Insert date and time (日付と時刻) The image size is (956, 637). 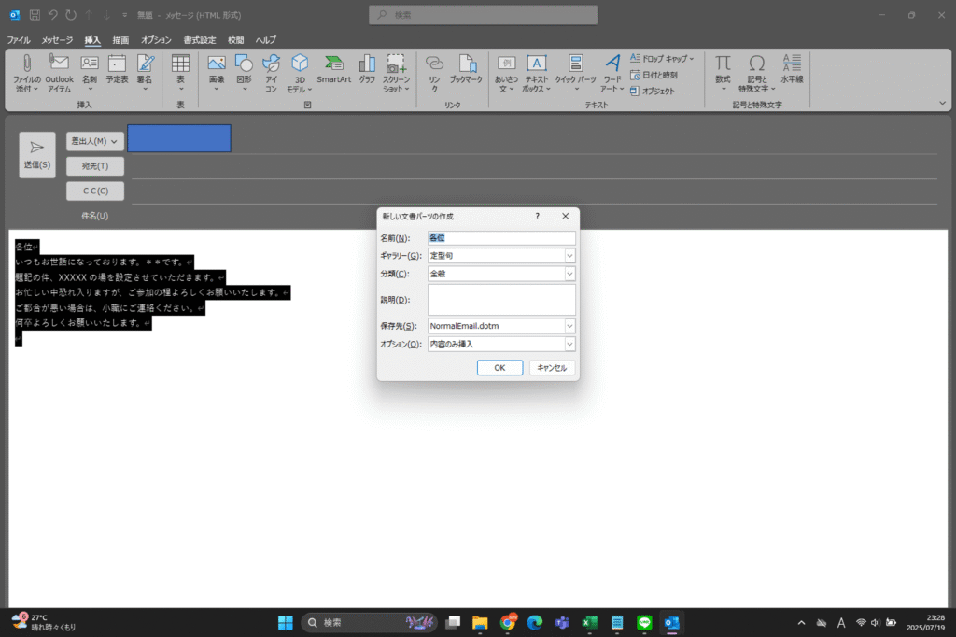[654, 75]
